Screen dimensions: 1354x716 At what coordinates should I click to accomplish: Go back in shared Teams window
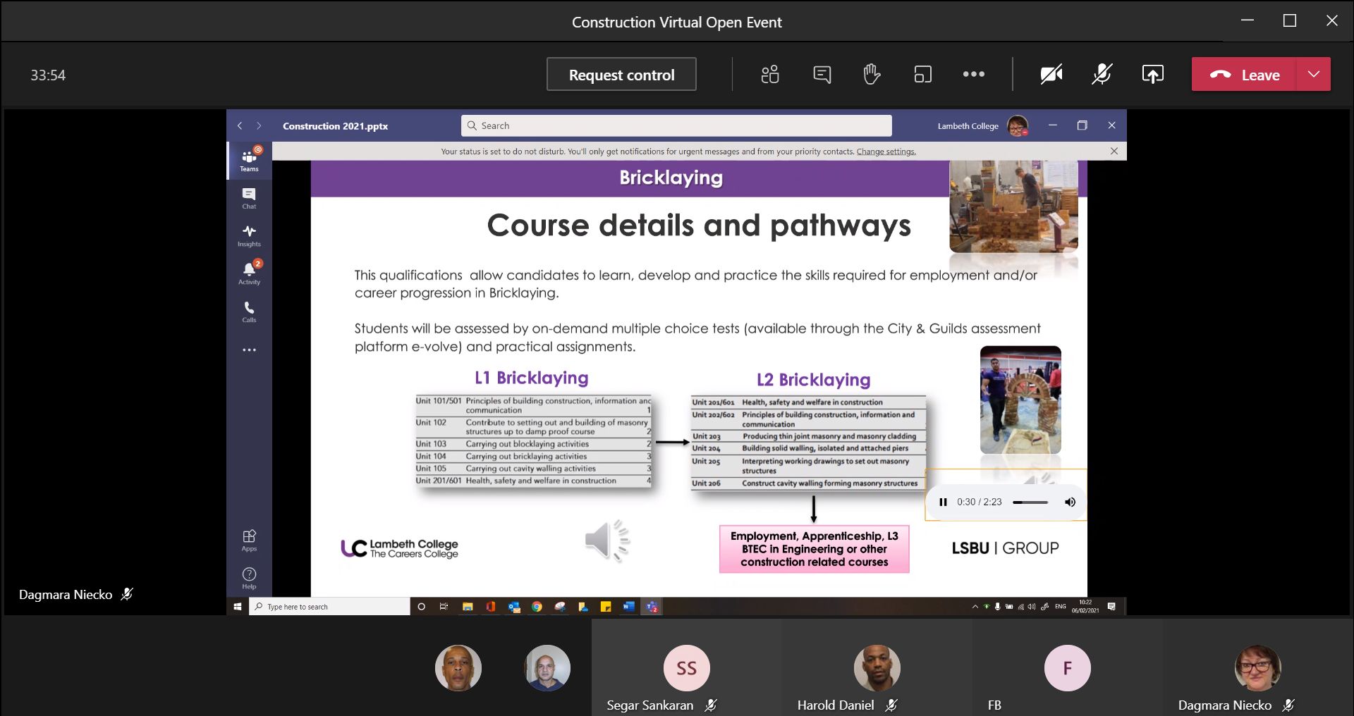tap(240, 125)
